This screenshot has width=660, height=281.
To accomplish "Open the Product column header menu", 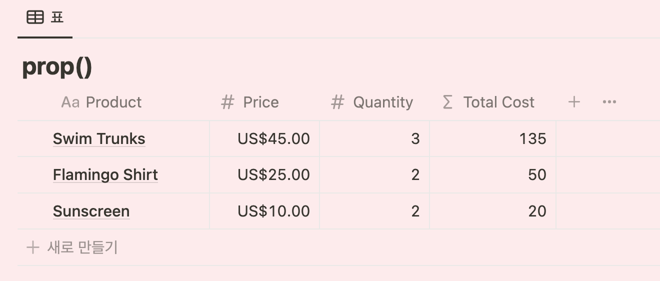I will point(113,102).
